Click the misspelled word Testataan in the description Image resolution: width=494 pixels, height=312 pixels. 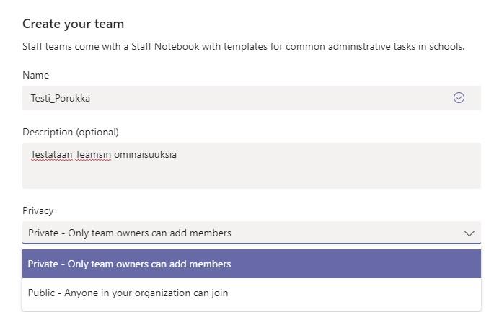51,155
